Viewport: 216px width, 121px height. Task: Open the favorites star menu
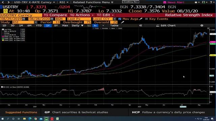coord(197,2)
